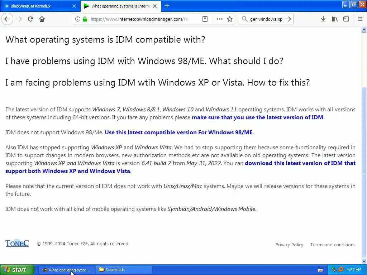
Task: Click heading 'What operating systems is IDM compatible with?'
Action: 105,39
